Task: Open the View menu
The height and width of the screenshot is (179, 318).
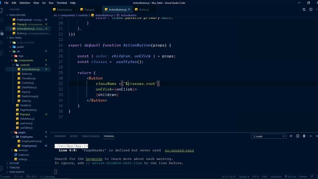Action: [36, 3]
